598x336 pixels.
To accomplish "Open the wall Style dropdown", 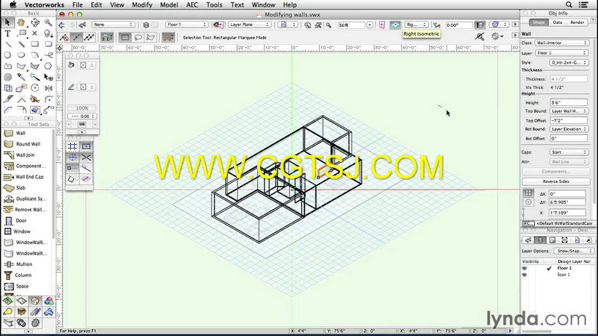I will pos(569,62).
